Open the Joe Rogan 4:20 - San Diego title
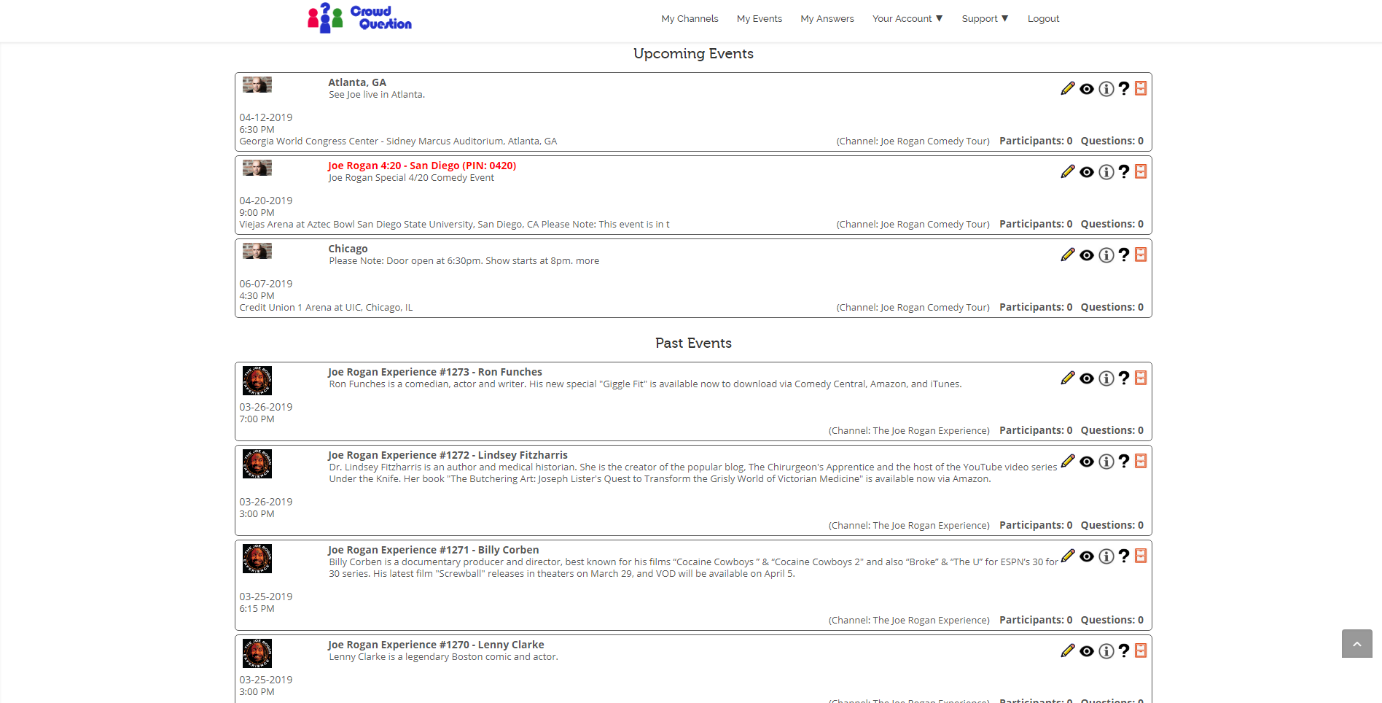 (422, 166)
